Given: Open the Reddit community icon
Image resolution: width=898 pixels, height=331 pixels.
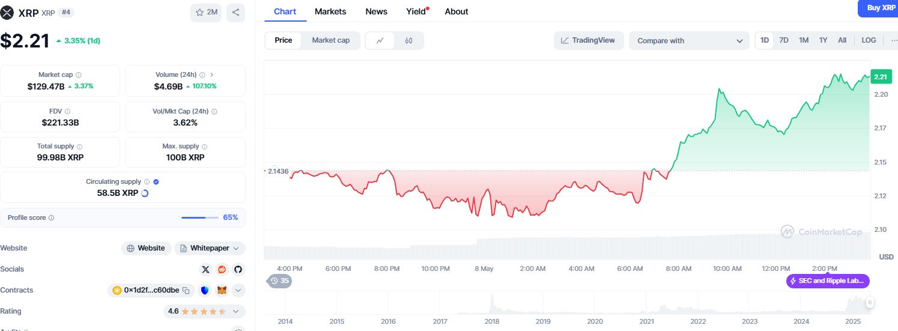Looking at the screenshot, I should tap(222, 269).
